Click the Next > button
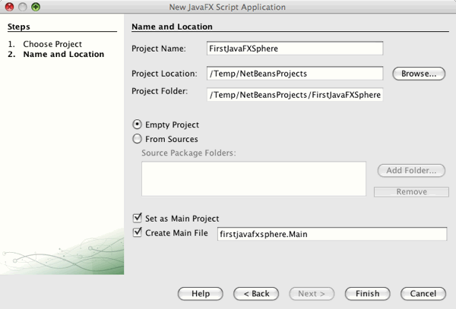Screen dimensions: 456x309 click(312, 294)
